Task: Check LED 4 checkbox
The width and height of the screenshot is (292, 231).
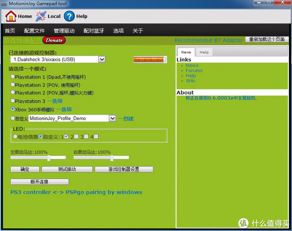Action: tap(96, 136)
